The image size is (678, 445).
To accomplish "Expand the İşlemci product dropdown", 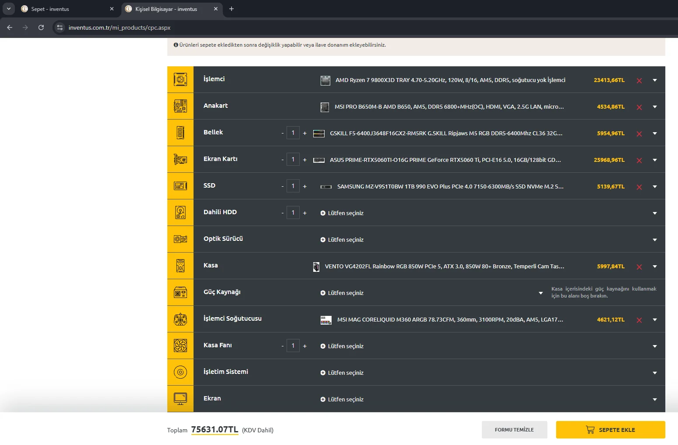I will [x=655, y=80].
